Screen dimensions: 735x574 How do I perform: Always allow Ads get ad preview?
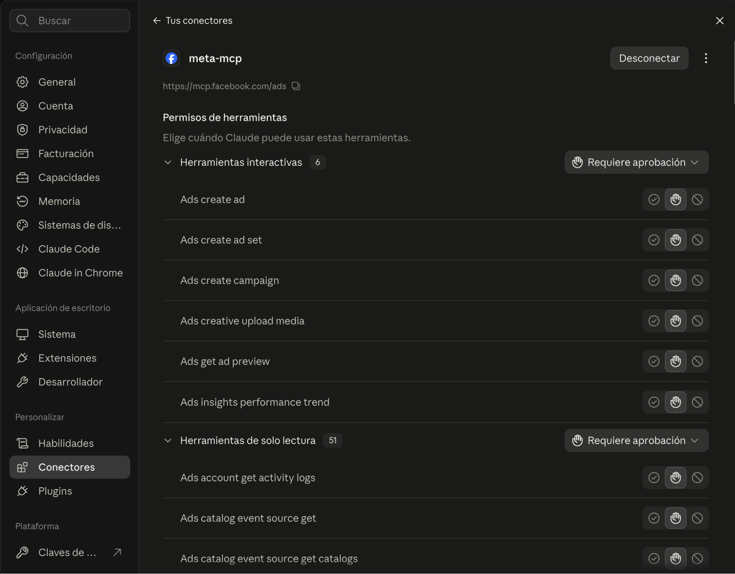click(x=654, y=361)
